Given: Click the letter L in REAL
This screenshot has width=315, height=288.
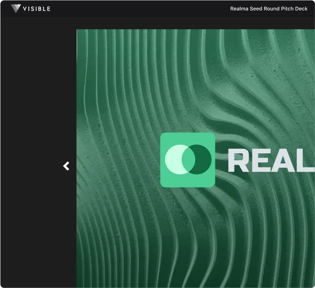Looking at the screenshot, I should pyautogui.click(x=305, y=161).
